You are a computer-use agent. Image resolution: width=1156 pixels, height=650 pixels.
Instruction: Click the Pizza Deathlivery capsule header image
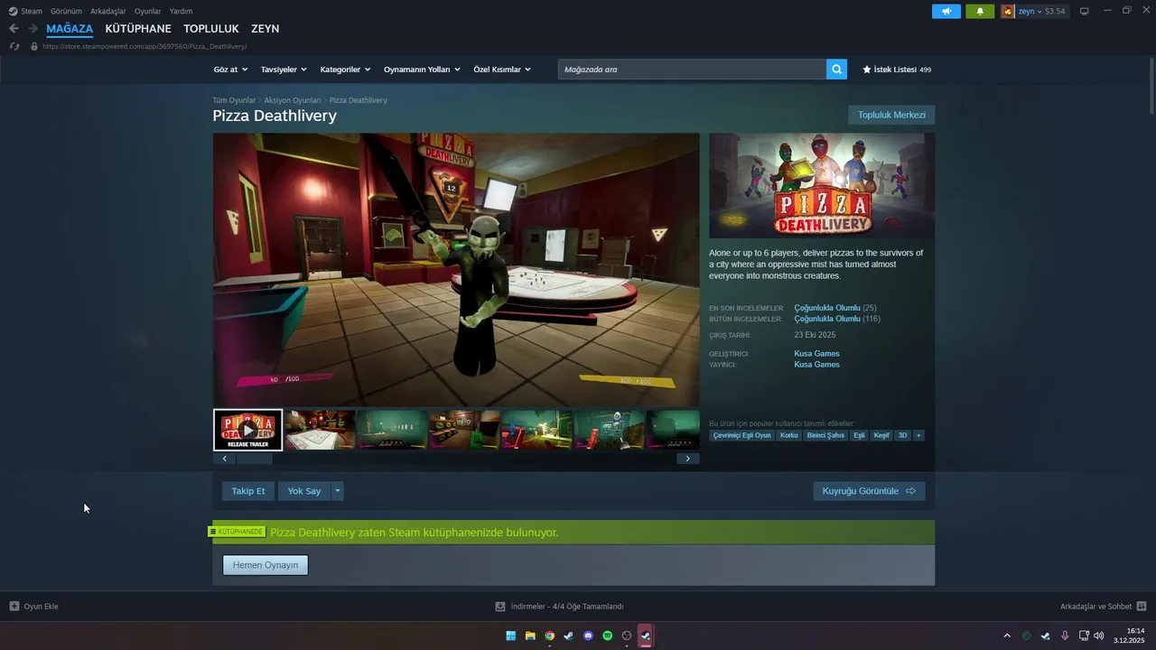[x=822, y=185]
